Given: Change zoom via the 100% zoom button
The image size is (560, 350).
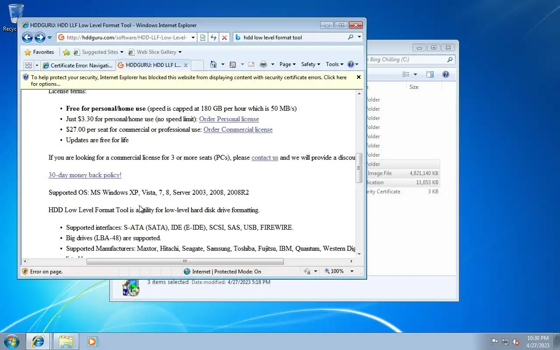Looking at the screenshot, I should (x=334, y=272).
